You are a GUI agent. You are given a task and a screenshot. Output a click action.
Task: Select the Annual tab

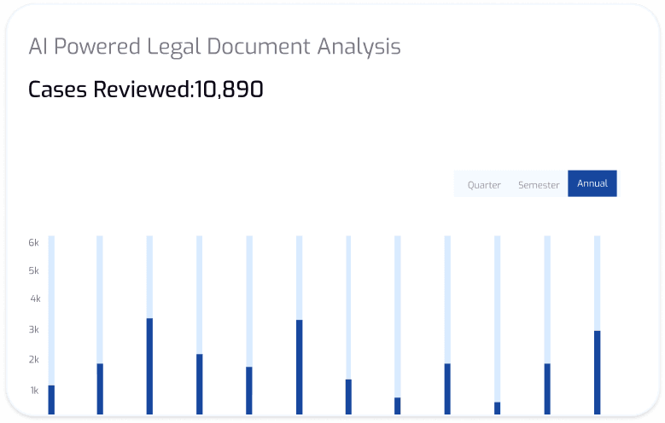pos(592,183)
